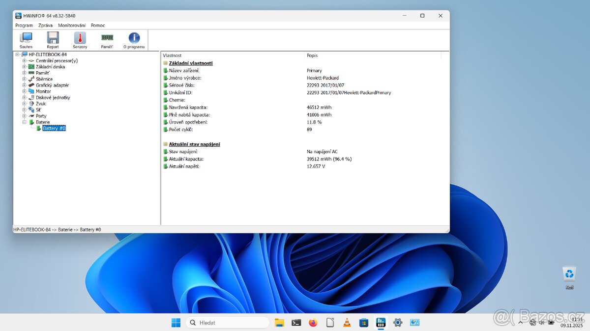The image size is (590, 331).
Task: Select Grafický adaptér in the sidebar tree
Action: point(52,85)
